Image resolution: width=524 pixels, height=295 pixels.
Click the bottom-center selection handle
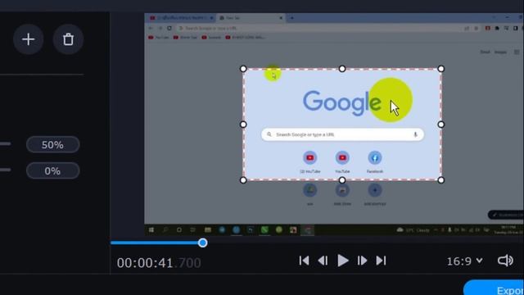point(342,180)
